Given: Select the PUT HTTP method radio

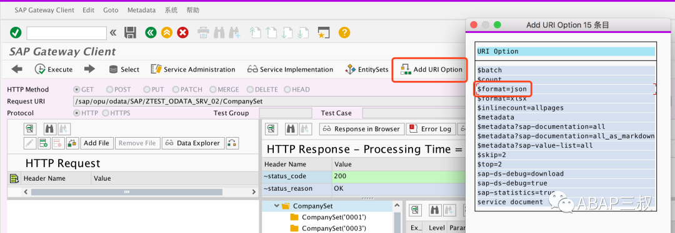Looking at the screenshot, I should tap(147, 90).
